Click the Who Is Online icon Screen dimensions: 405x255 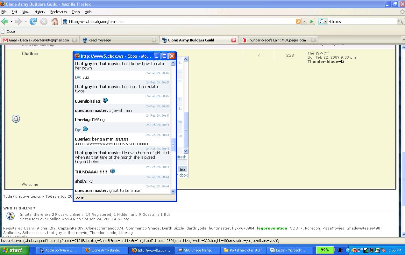coord(11,216)
